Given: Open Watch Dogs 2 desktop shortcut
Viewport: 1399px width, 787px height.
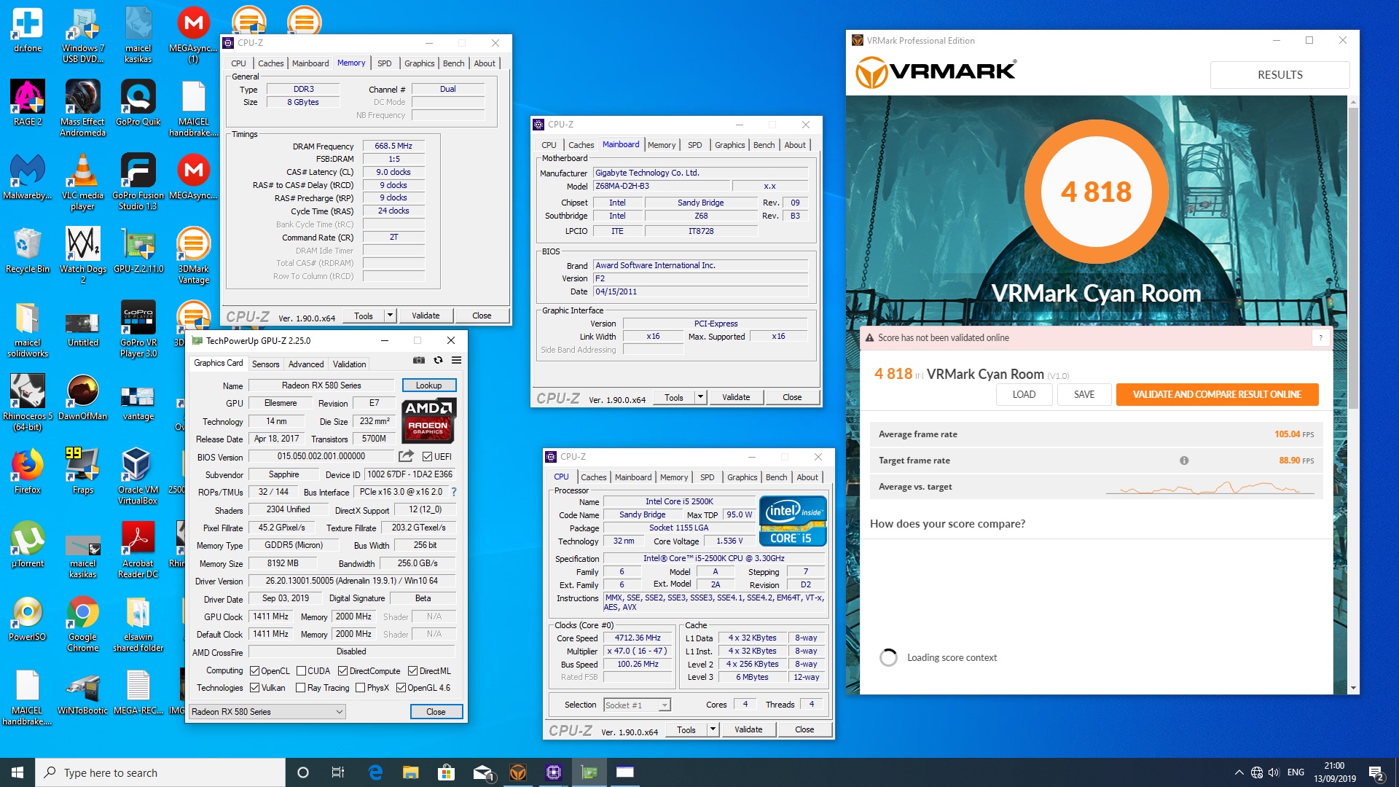Looking at the screenshot, I should point(82,255).
